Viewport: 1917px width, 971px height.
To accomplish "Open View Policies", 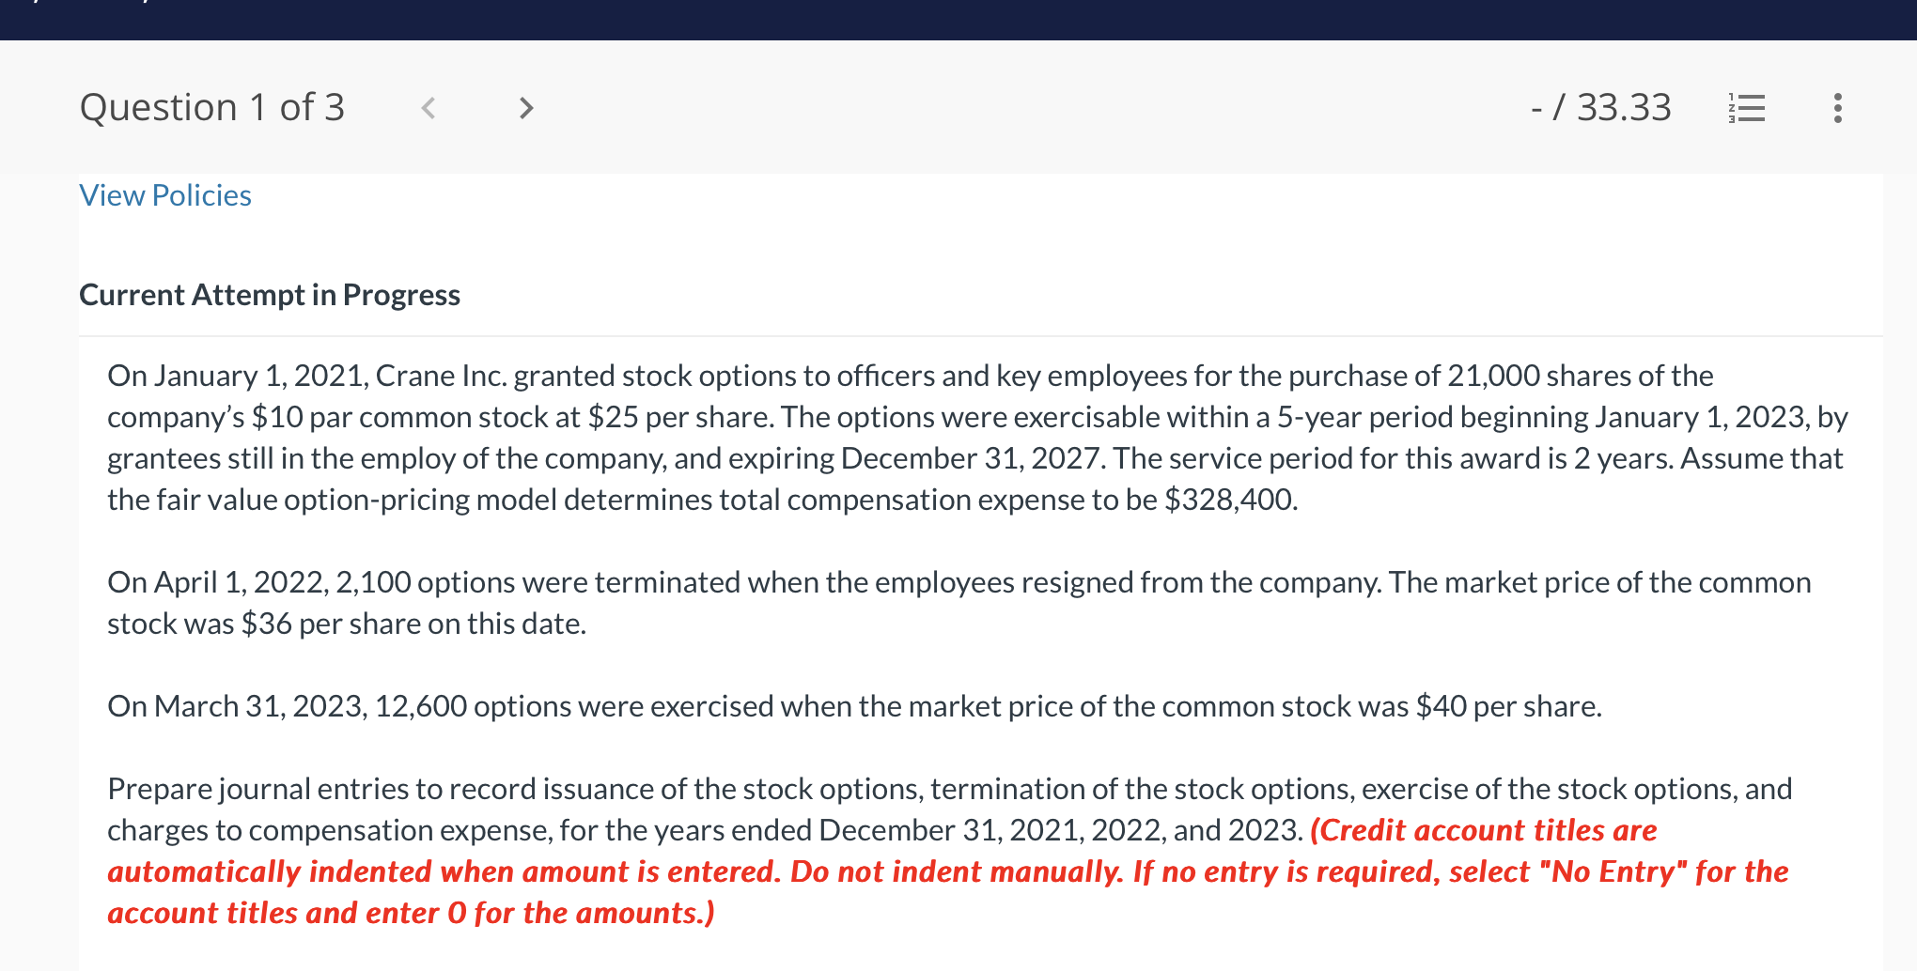I will click(x=164, y=194).
